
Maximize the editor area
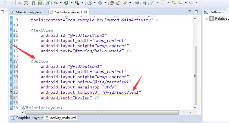[x=196, y=11]
